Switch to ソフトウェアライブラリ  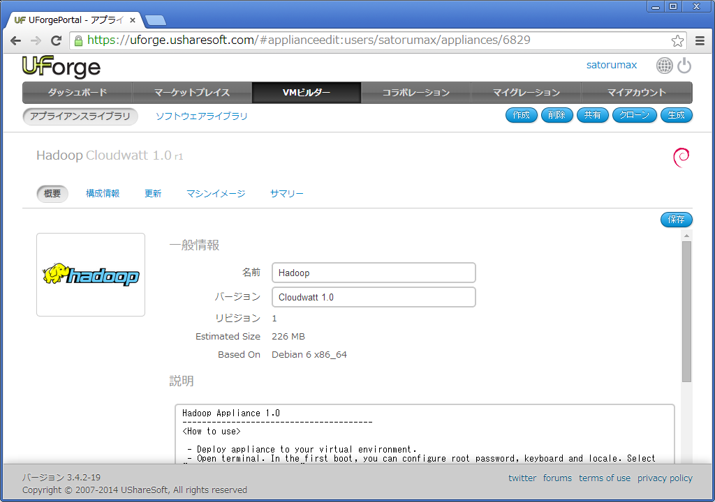coord(202,116)
